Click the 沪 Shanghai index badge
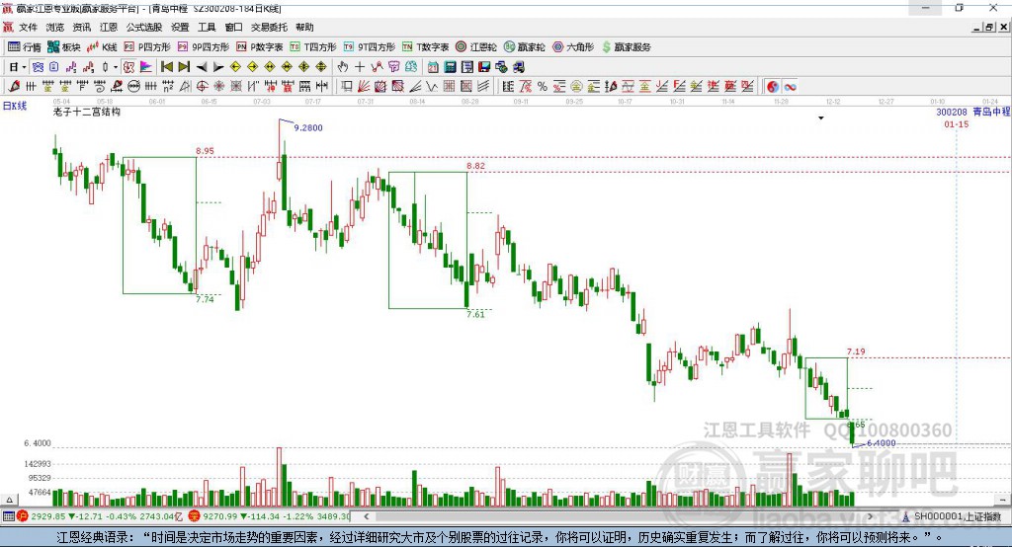The width and height of the screenshot is (1012, 547). coord(23,516)
